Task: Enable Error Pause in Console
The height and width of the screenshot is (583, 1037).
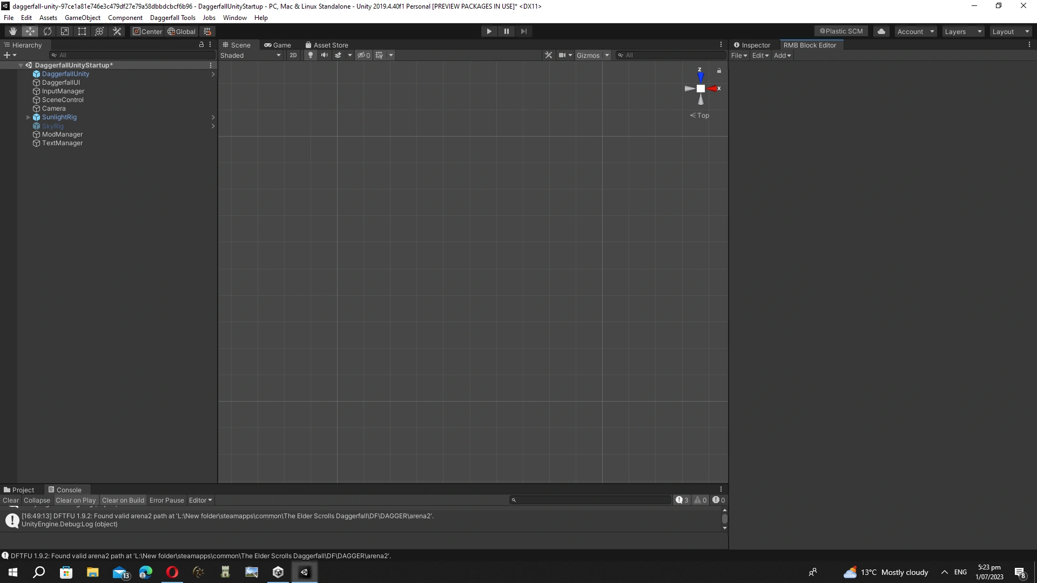Action: coord(166,500)
